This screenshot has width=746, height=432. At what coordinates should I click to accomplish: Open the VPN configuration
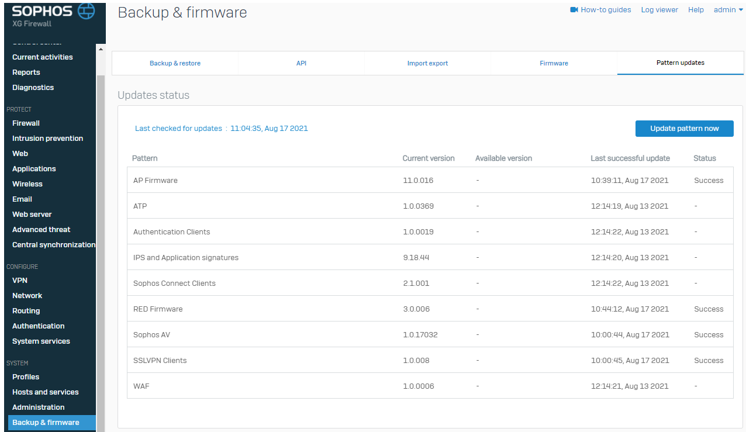(x=20, y=281)
